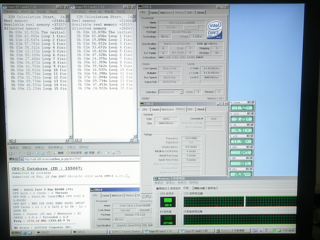Open settings of the +5 voltage gadget
This screenshot has height=240, width=320.
pyautogui.click(x=248, y=125)
